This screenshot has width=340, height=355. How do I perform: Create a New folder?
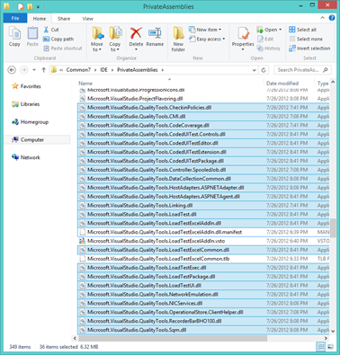tap(178, 39)
